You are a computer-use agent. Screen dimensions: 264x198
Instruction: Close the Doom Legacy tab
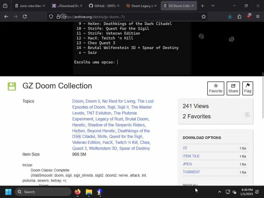155,6
